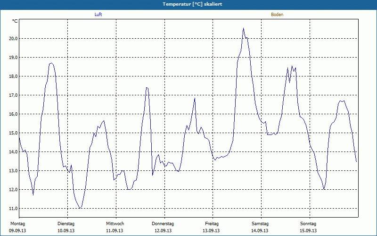This screenshot has height=236, width=377.
Task: Click the '13,0' y-axis value
Action: pyautogui.click(x=13, y=171)
